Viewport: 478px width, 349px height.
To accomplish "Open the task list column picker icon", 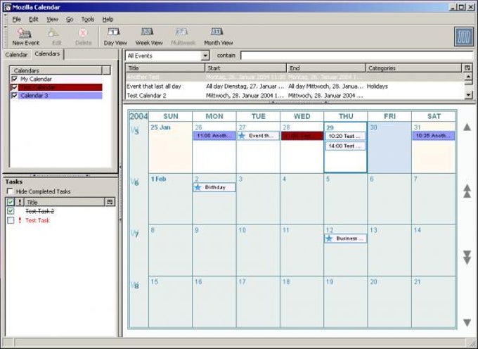I will 110,202.
